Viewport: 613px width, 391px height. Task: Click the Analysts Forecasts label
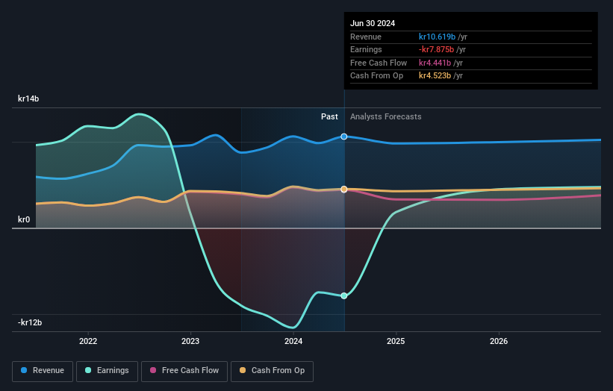pyautogui.click(x=385, y=116)
